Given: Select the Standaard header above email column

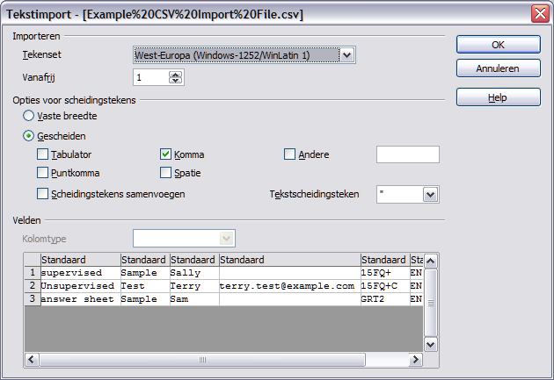Looking at the screenshot, I should [289, 260].
